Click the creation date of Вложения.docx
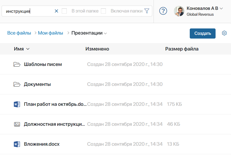This screenshot has width=231, height=159. [x=125, y=144]
